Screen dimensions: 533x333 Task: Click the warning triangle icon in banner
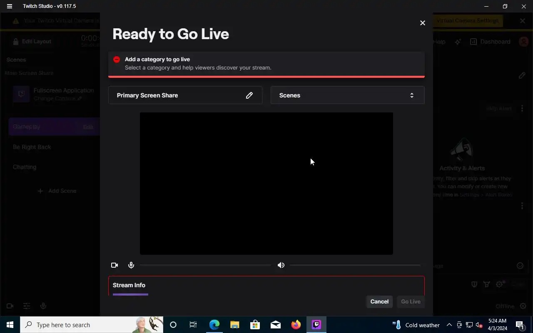[x=15, y=21]
